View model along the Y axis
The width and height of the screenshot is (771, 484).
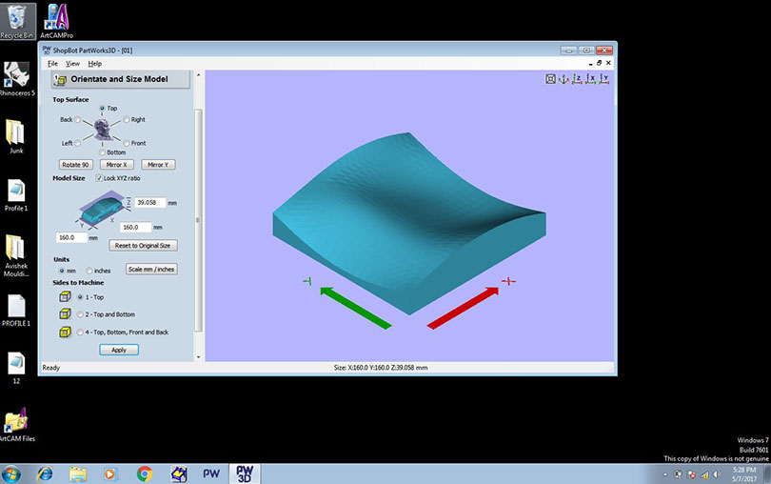[x=604, y=79]
